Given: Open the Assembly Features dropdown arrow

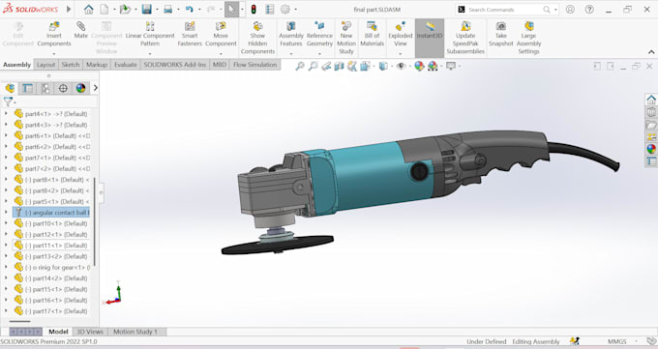Looking at the screenshot, I should tap(291, 54).
